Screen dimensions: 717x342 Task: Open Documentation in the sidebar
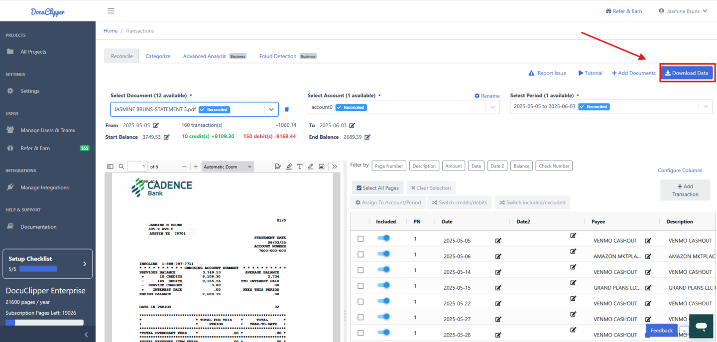pos(38,227)
